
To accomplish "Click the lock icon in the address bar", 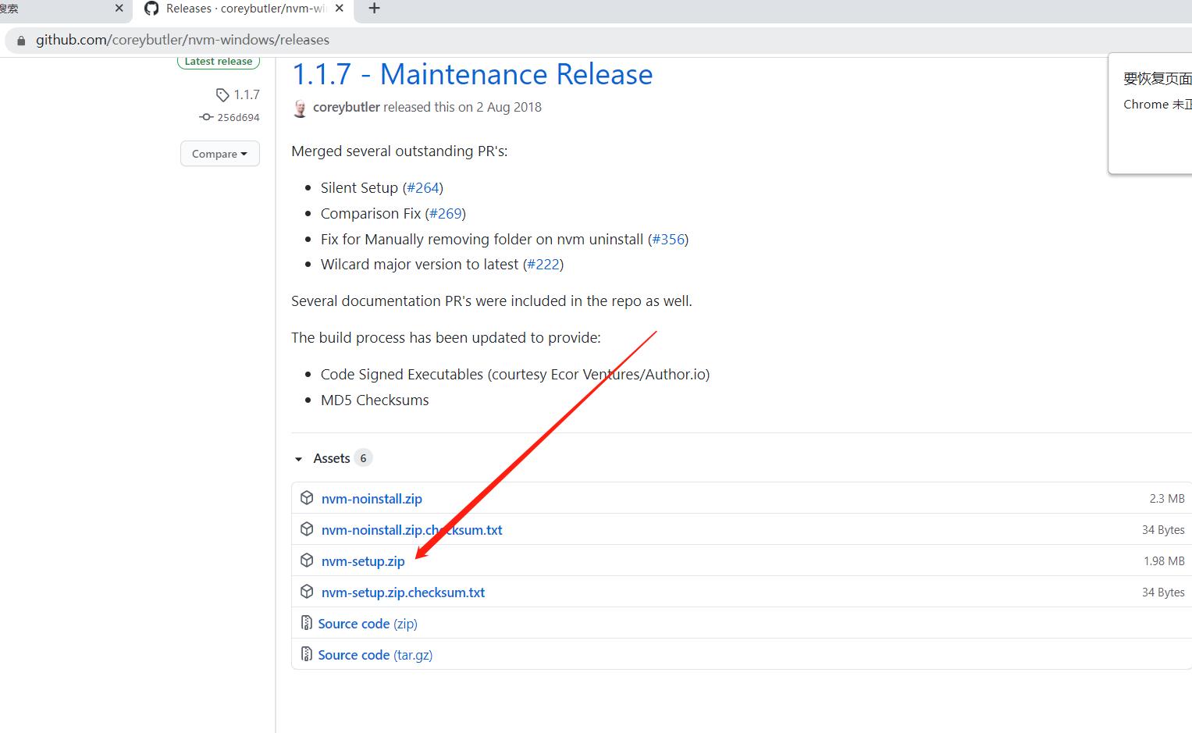I will point(21,40).
